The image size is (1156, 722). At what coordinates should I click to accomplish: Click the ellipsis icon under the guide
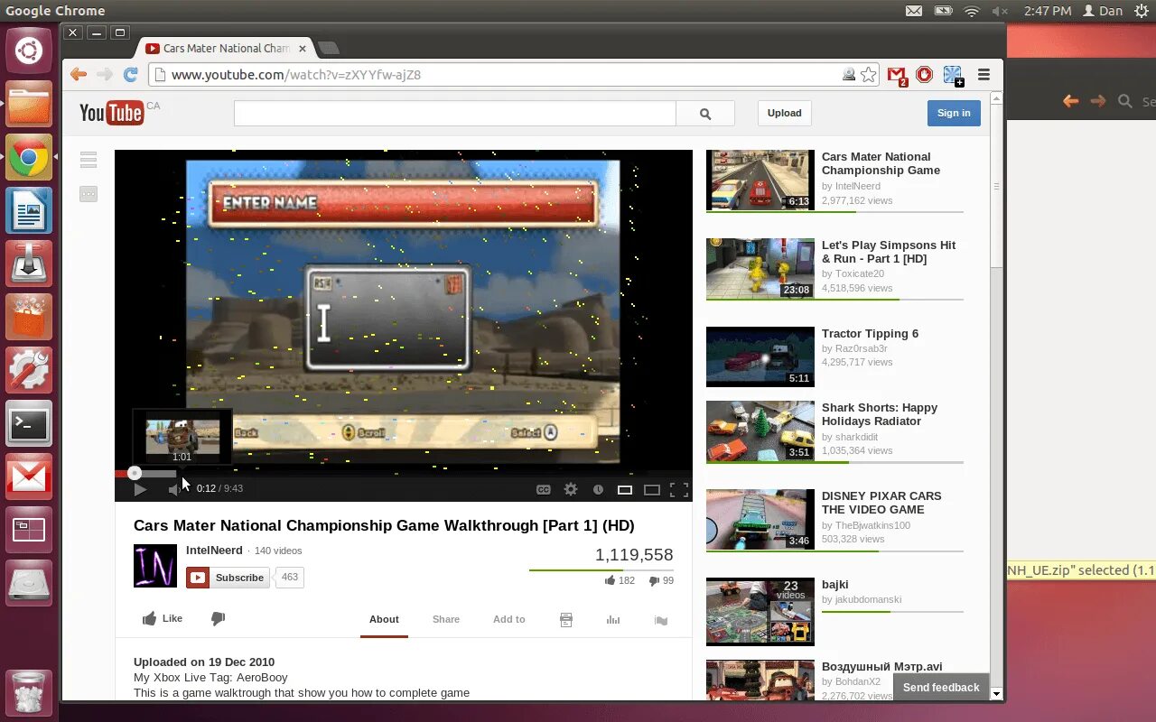(x=89, y=194)
